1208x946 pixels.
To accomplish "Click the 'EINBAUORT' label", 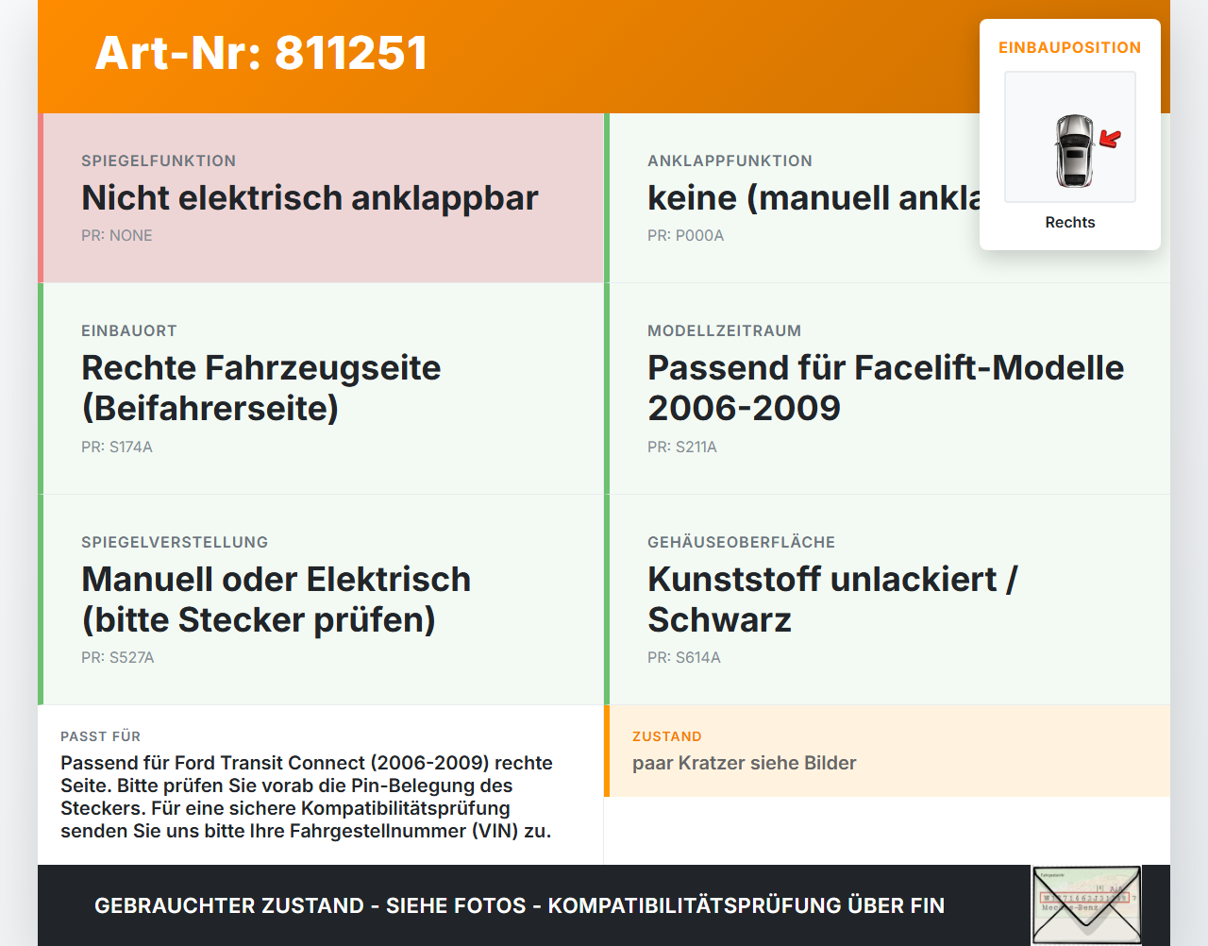I will point(129,330).
